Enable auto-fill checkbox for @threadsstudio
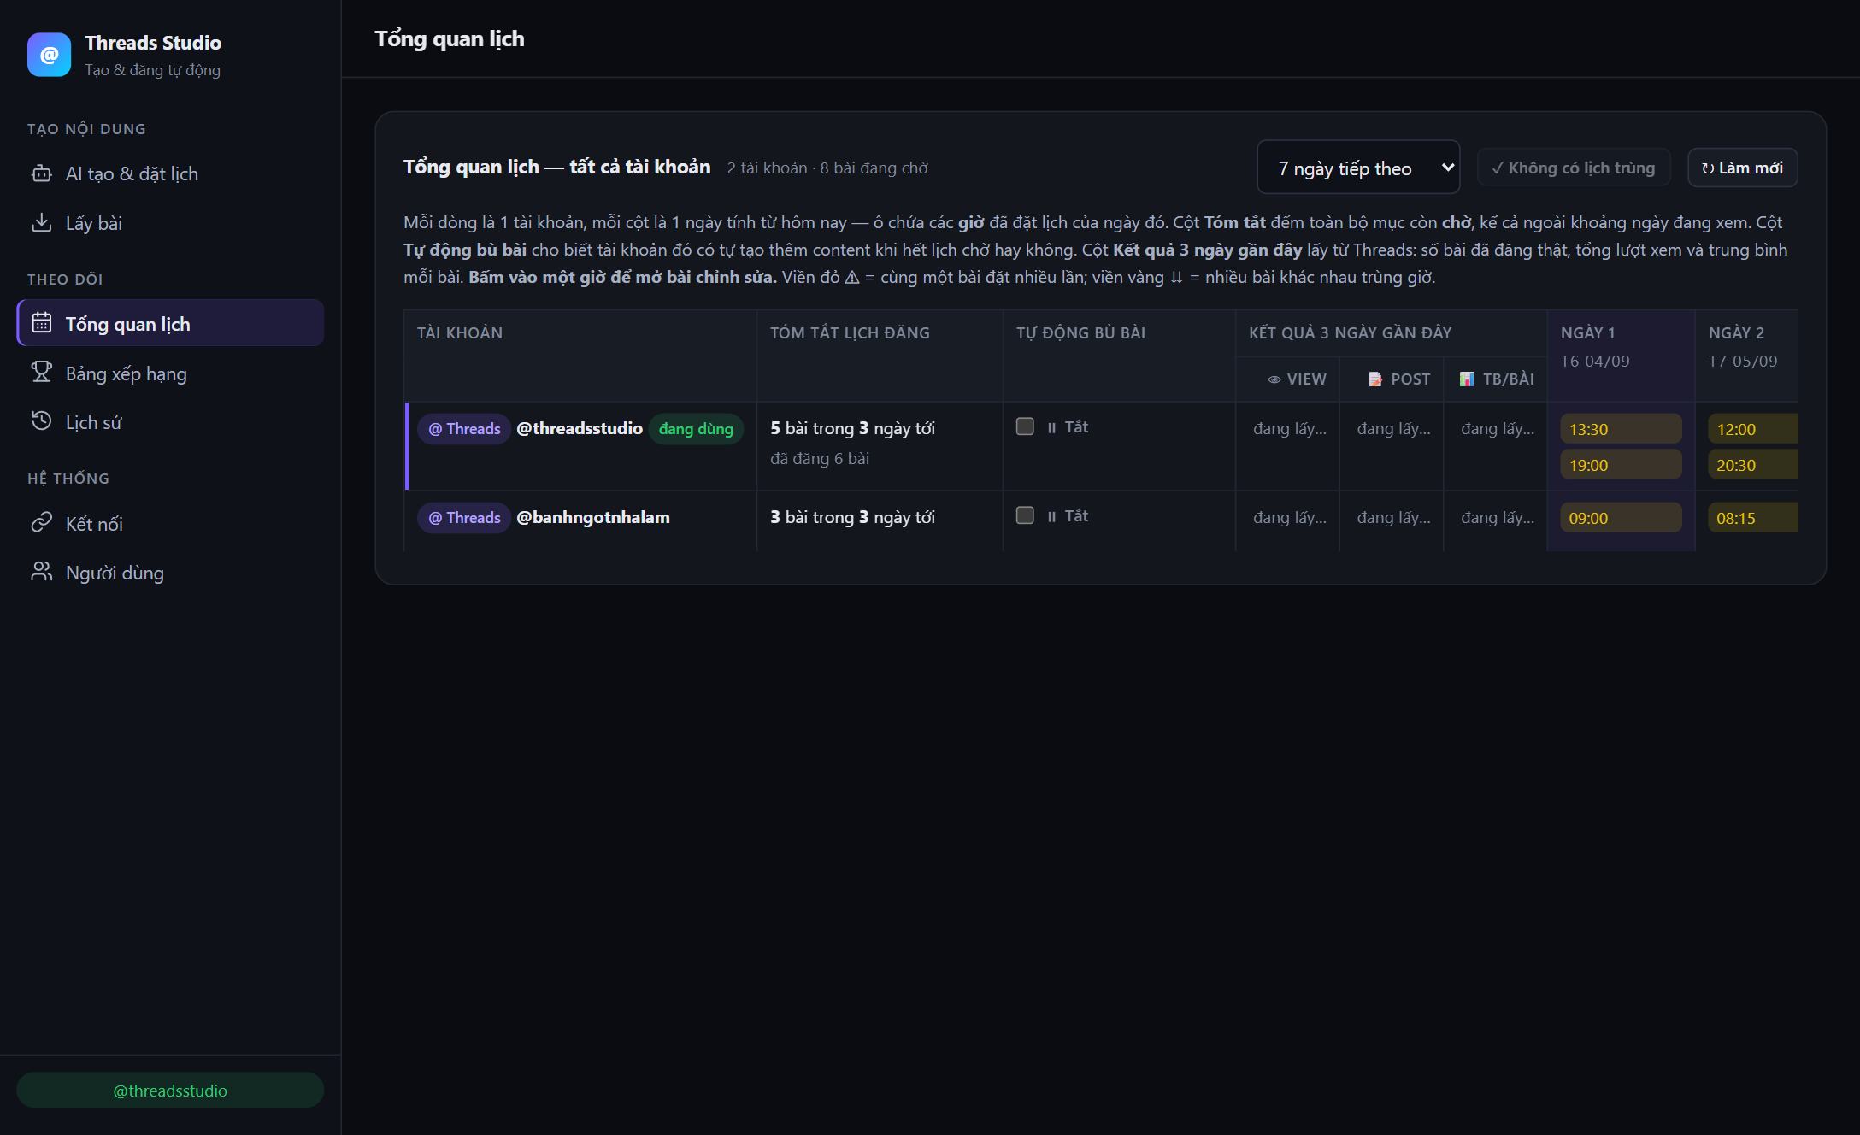 [x=1025, y=426]
